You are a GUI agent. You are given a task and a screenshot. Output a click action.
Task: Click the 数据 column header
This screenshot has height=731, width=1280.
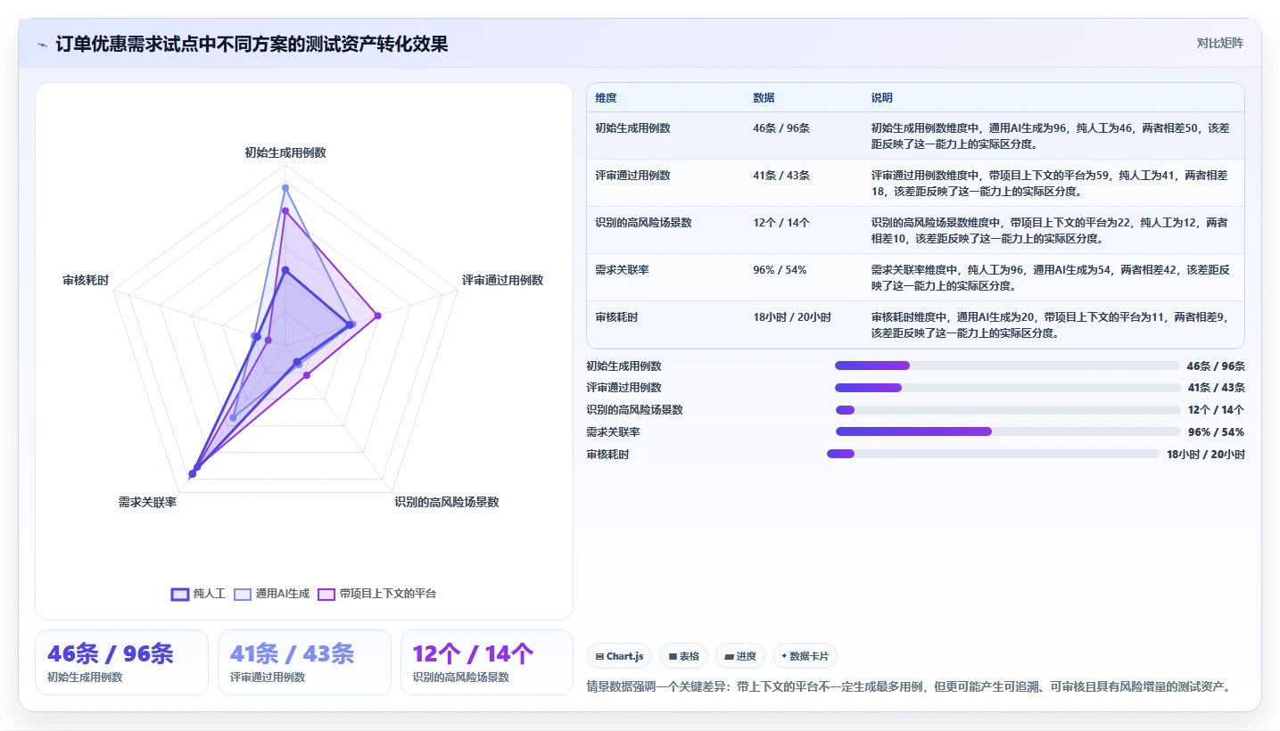tap(764, 98)
